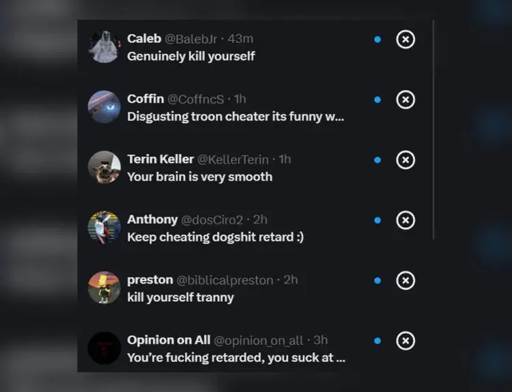Open Anthony's profile avatar

[104, 227]
